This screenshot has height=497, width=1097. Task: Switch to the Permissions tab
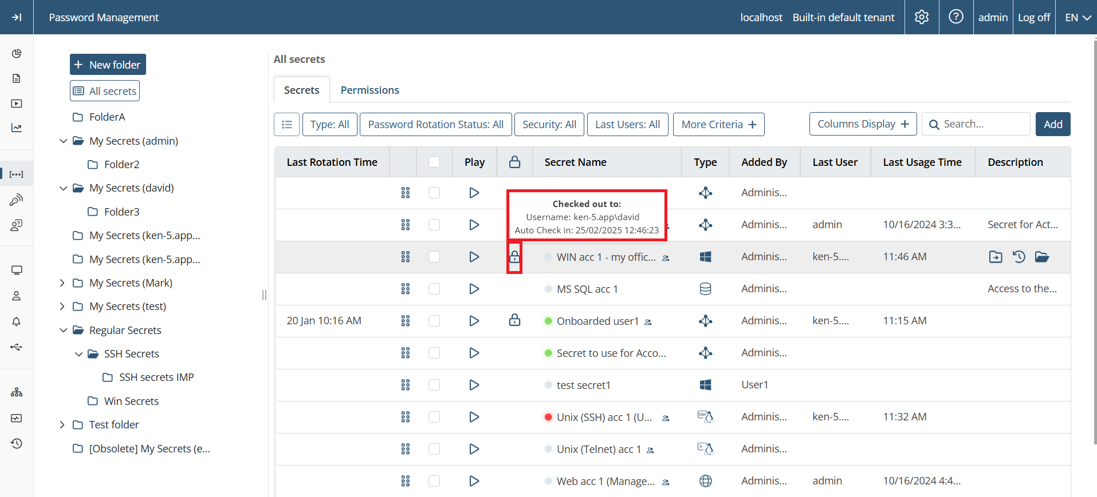tap(370, 90)
